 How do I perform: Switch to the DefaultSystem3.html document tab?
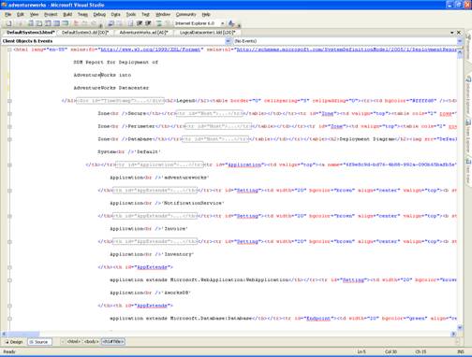click(31, 33)
